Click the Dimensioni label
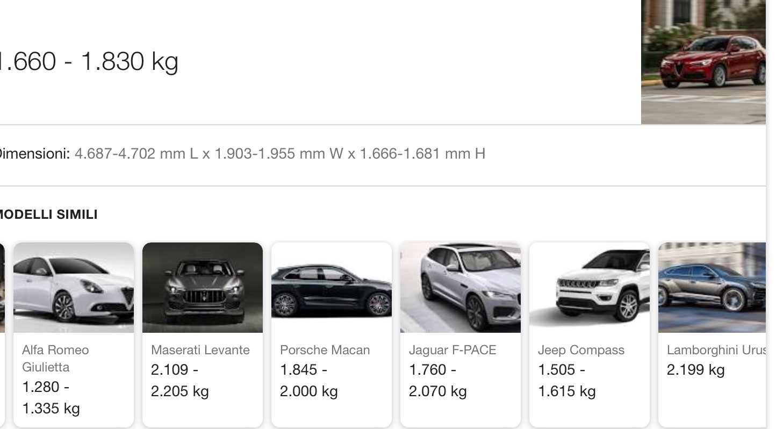Viewport: 783px width, 429px height. coord(34,154)
